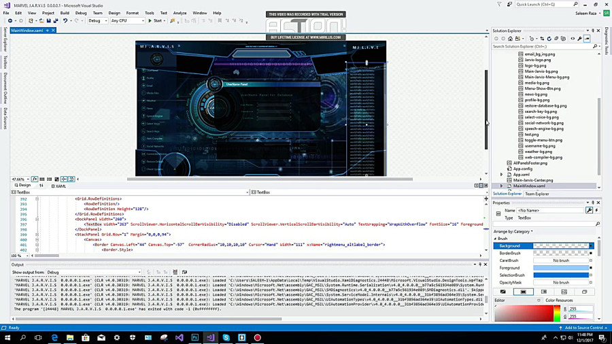Click the Name field in Properties
This screenshot has height=344, width=612.
coord(550,211)
